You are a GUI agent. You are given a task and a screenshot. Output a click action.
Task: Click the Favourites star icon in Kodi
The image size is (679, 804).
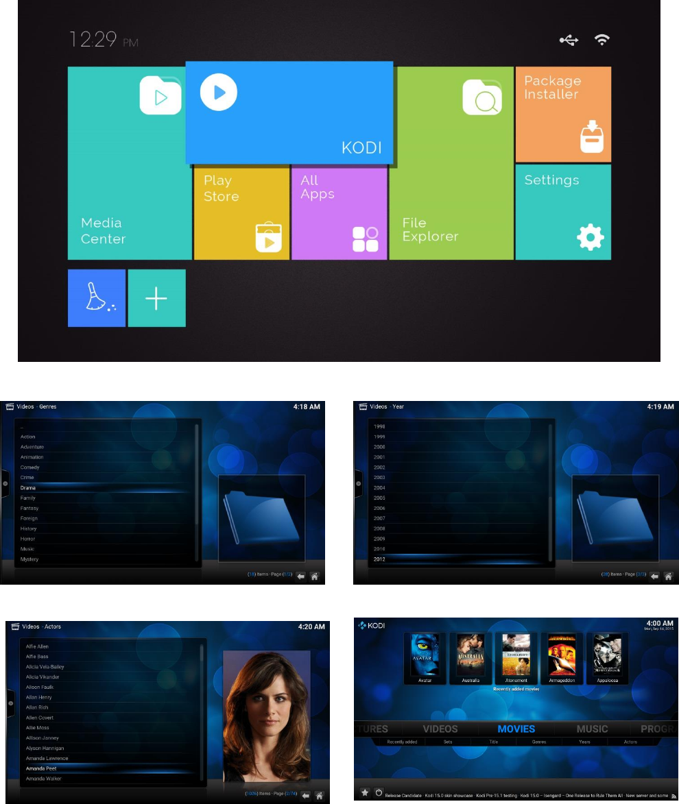(365, 793)
